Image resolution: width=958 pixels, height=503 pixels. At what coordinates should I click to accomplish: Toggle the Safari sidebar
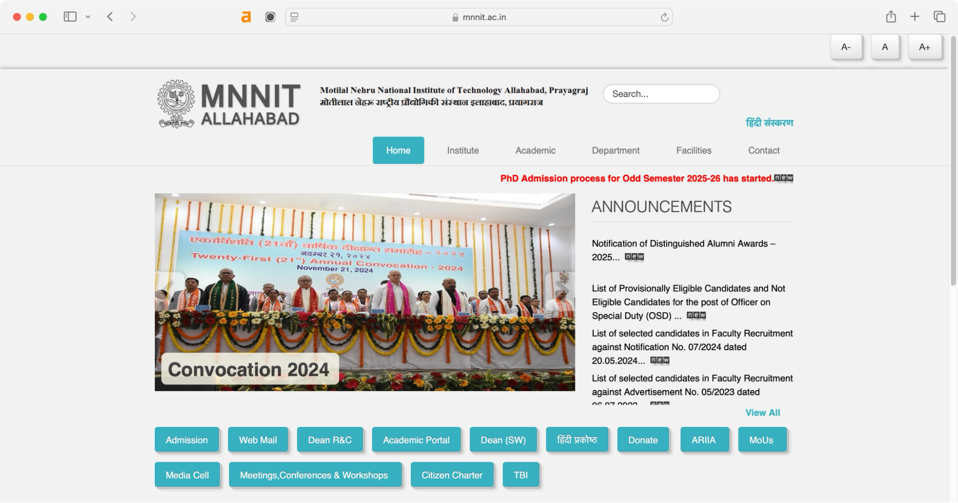pyautogui.click(x=69, y=16)
